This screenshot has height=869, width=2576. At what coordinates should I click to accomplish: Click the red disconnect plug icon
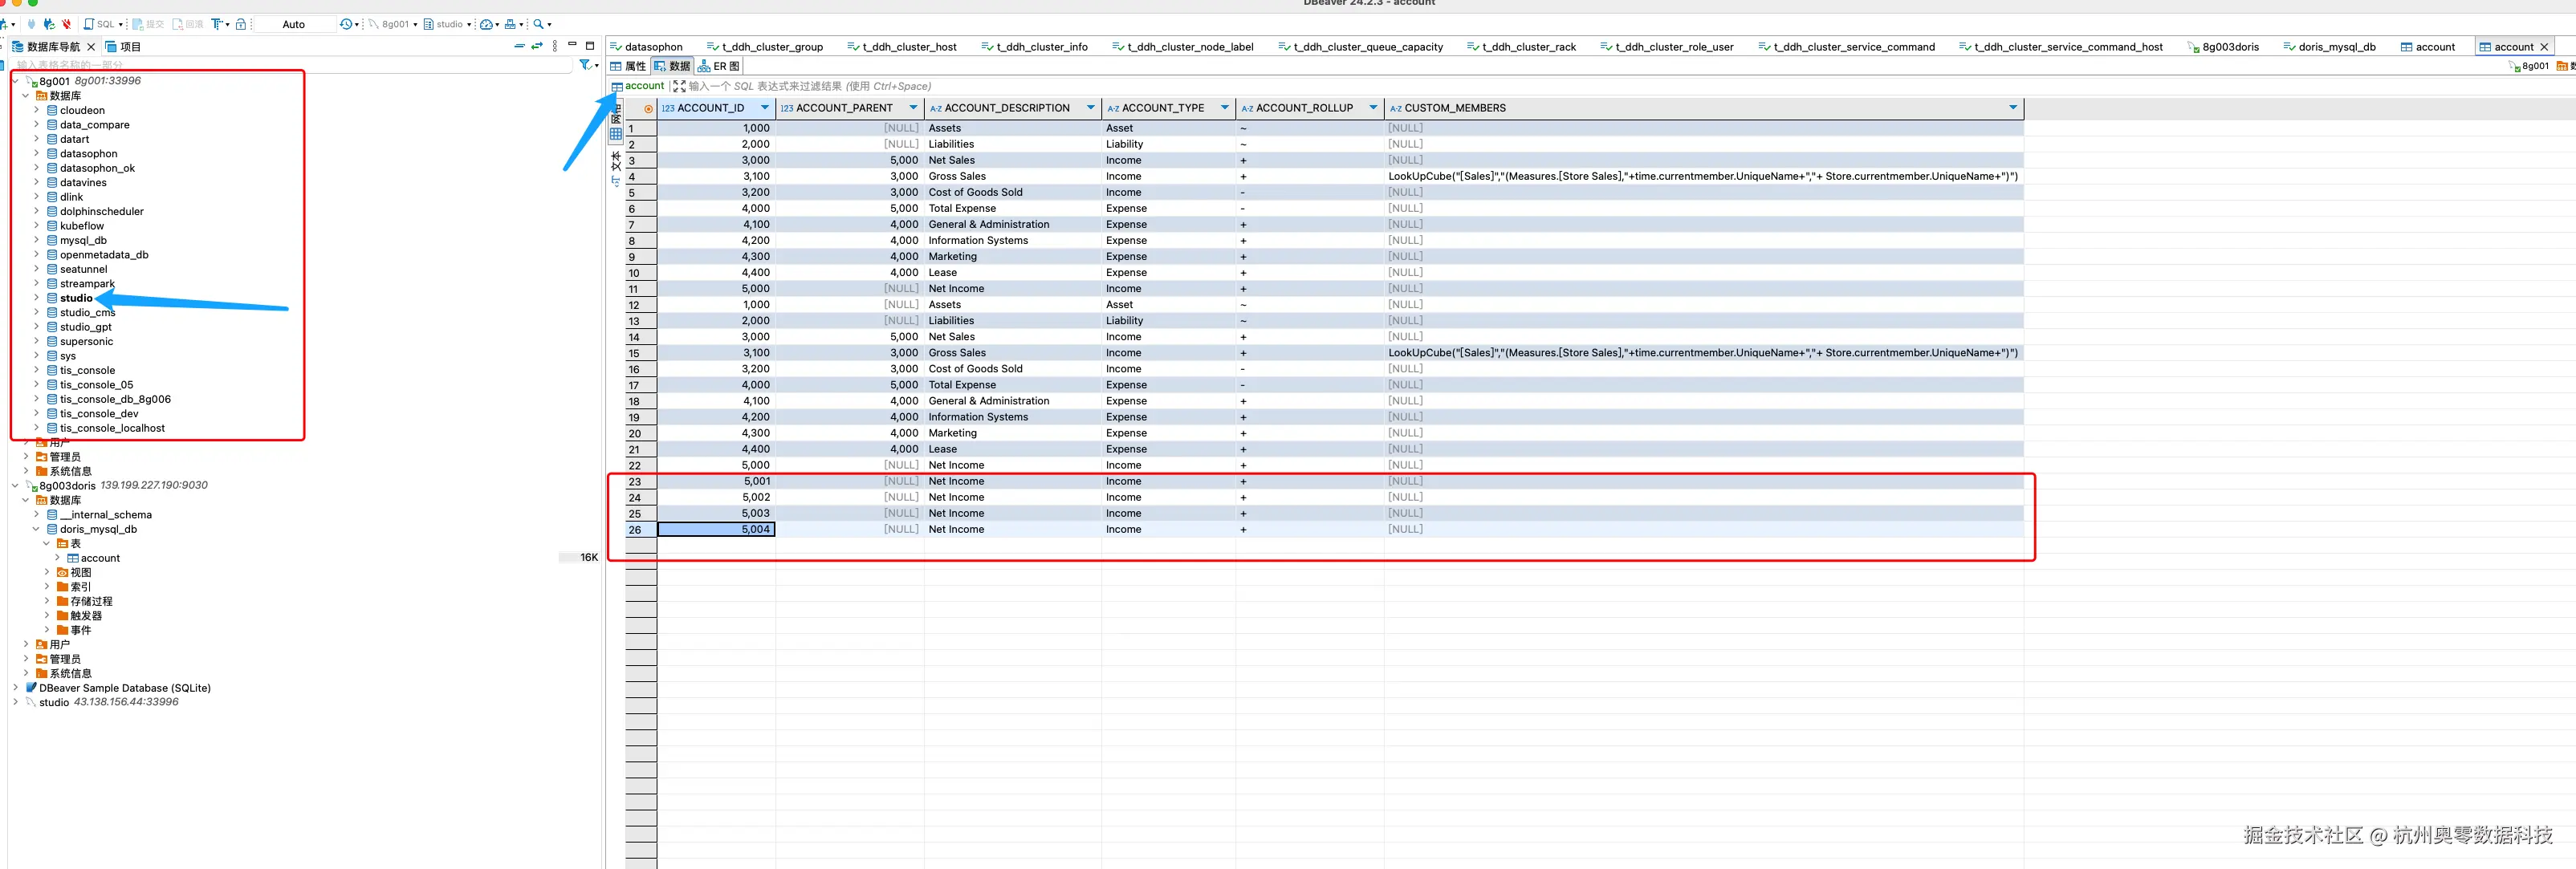pyautogui.click(x=66, y=24)
